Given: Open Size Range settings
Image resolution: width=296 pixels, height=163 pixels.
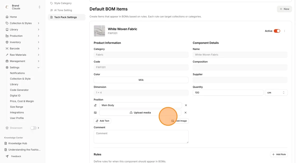Looking at the screenshot, I should (16, 107).
